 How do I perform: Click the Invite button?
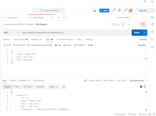point(104,10)
